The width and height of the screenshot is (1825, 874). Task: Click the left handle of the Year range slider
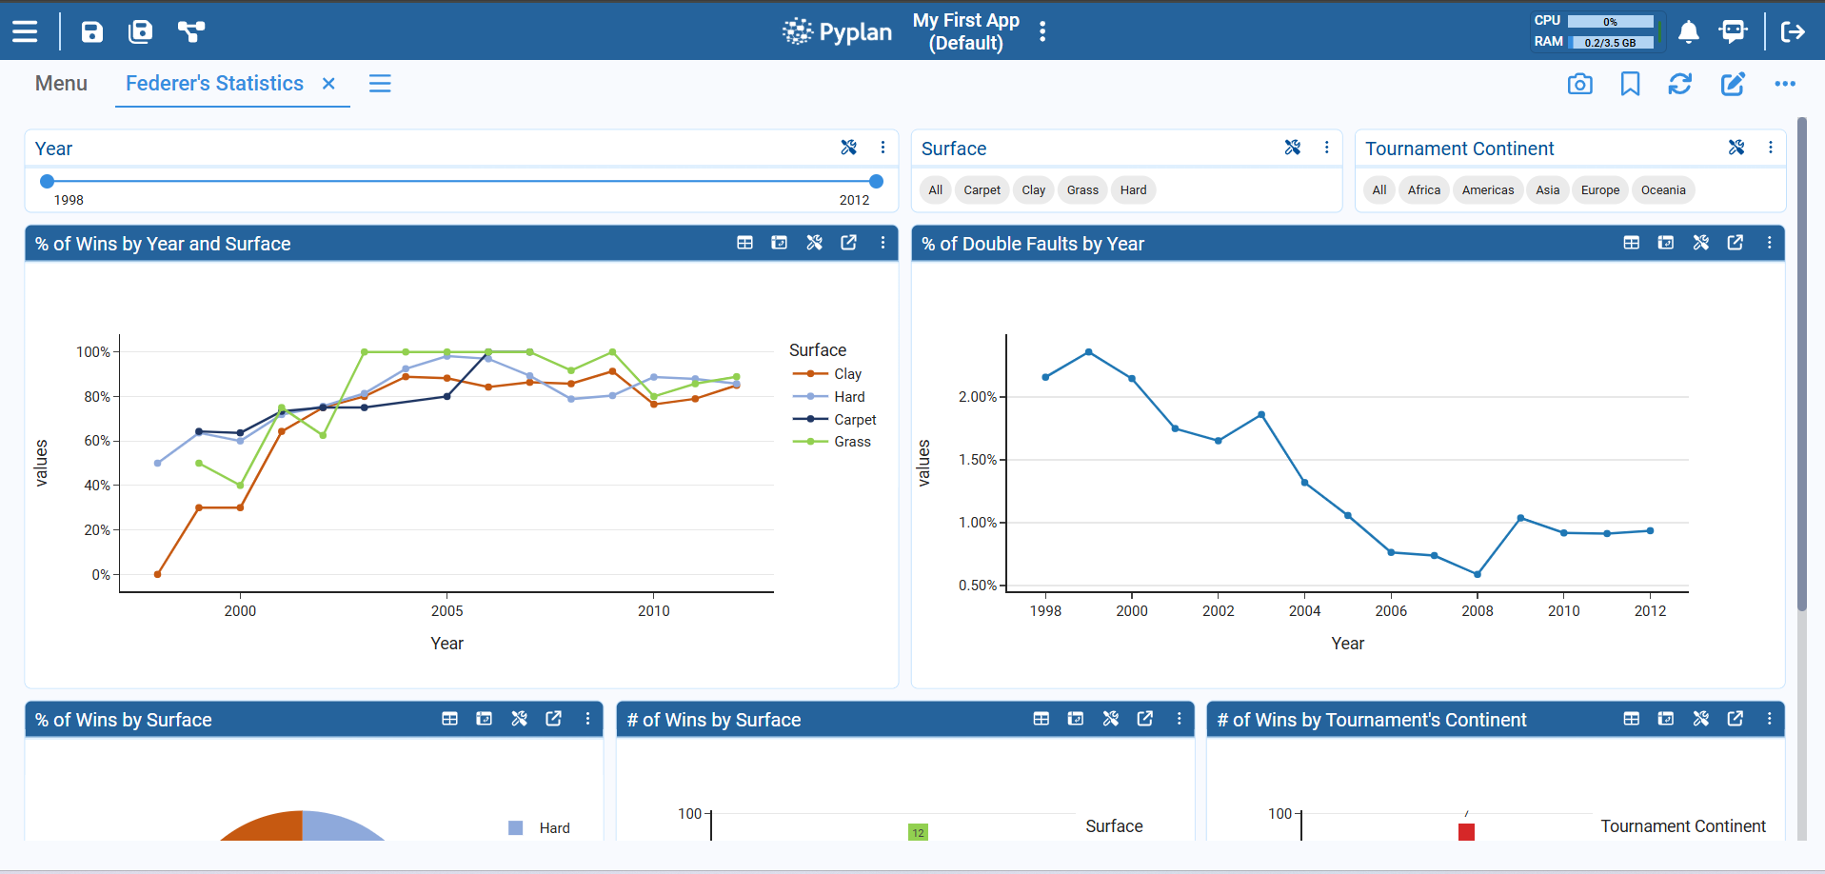coord(46,179)
